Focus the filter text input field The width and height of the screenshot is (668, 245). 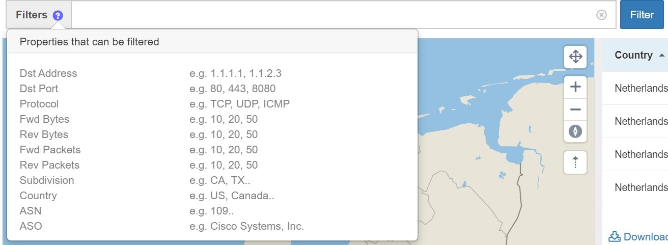(331, 15)
